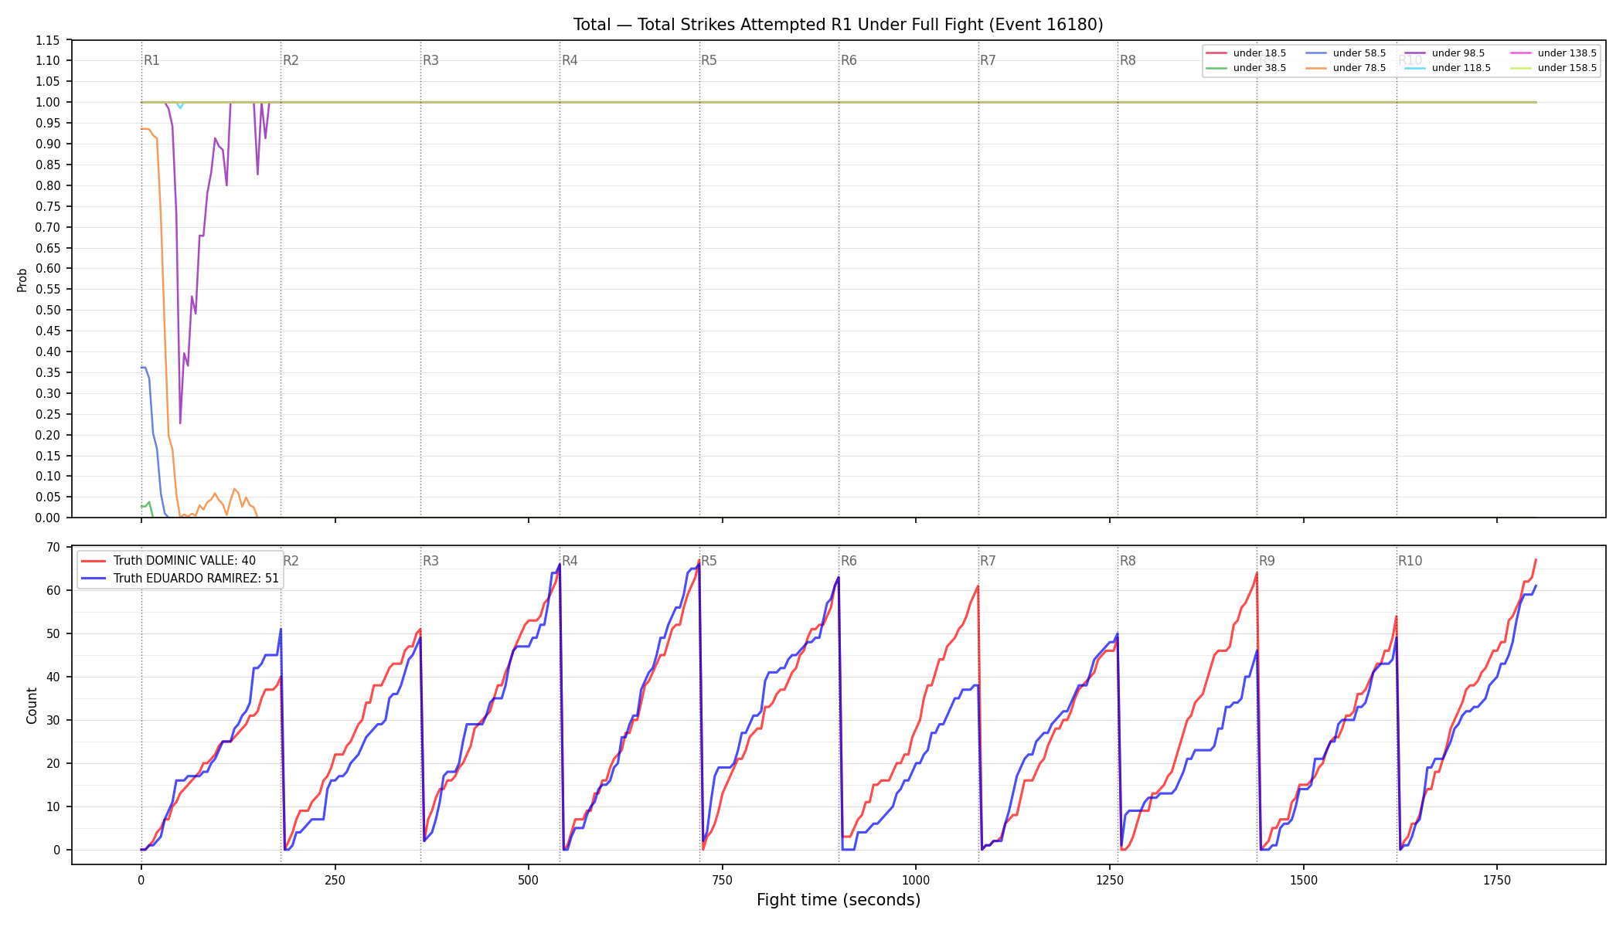Click the 70 tick on the Count axis
This screenshot has width=1623, height=927.
[x=53, y=548]
